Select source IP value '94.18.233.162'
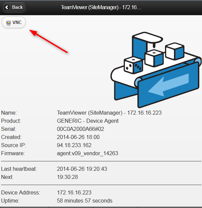Image resolution: width=202 pixels, height=208 pixels. (x=74, y=145)
